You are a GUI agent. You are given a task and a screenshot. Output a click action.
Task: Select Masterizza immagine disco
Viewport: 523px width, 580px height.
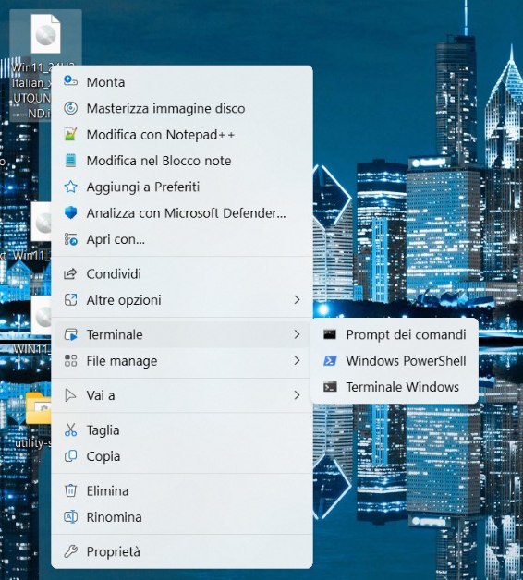182,108
